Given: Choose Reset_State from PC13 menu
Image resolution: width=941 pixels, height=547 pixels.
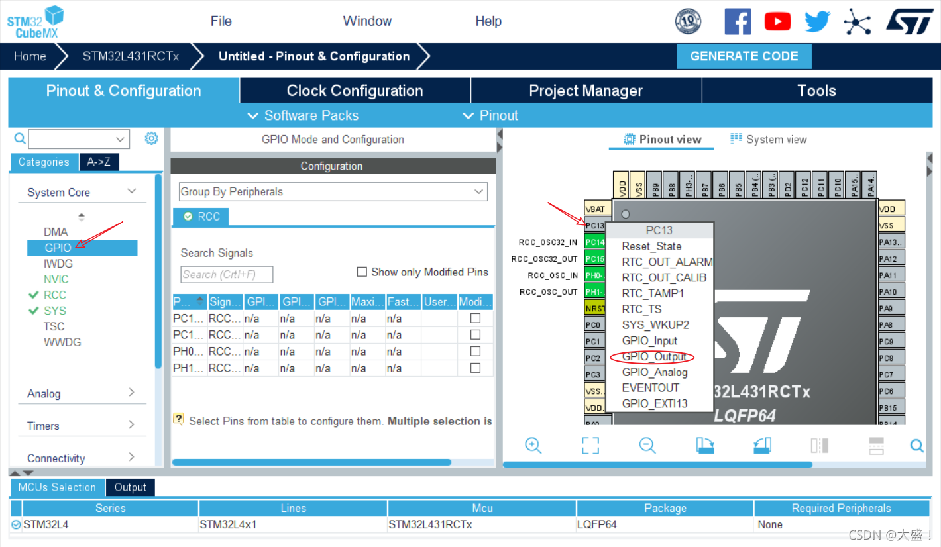Looking at the screenshot, I should [651, 246].
